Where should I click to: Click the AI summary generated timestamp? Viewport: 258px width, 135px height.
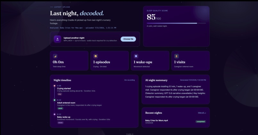193,80
